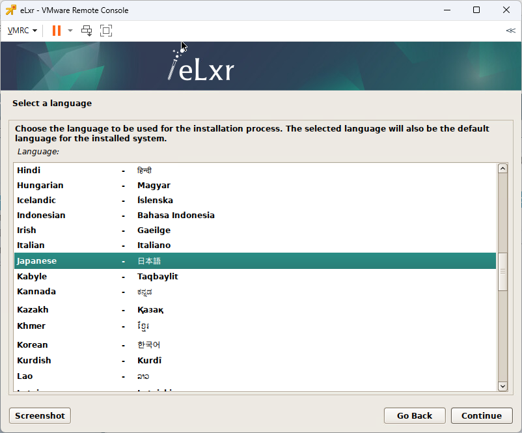Collapse toolbar with double chevron icon
The image size is (522, 433).
[x=510, y=31]
